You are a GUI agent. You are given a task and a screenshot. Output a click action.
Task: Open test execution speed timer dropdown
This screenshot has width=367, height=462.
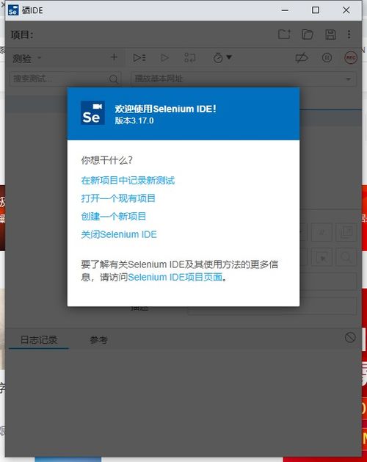(222, 57)
